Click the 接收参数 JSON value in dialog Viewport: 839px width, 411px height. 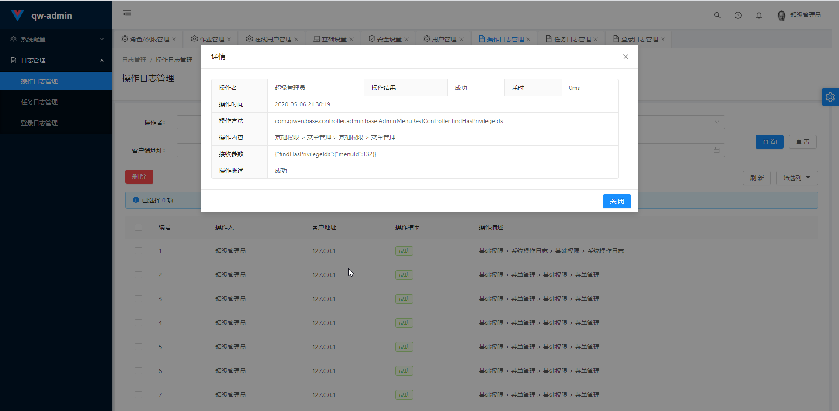coord(326,154)
